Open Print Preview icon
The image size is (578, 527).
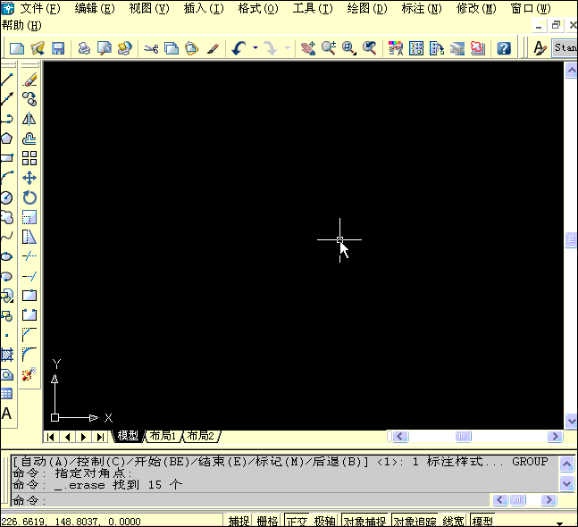(x=105, y=48)
